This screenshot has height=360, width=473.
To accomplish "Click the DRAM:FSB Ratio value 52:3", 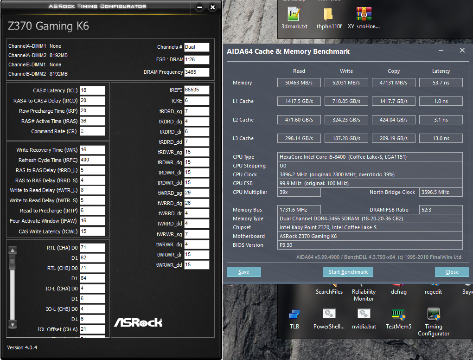I will (x=441, y=210).
